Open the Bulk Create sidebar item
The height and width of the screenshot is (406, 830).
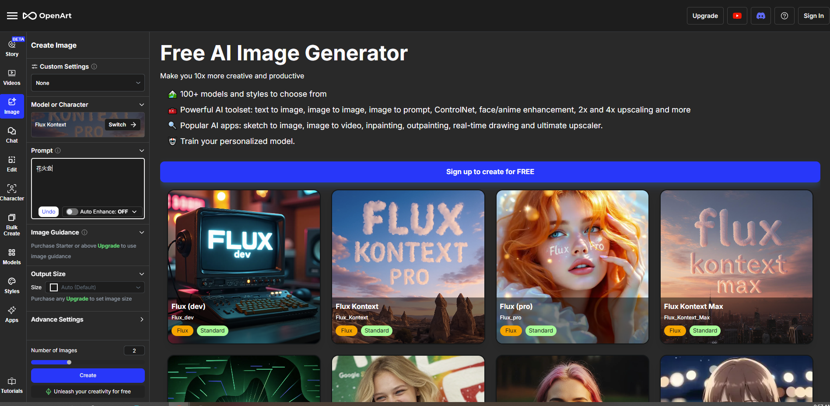click(x=12, y=224)
